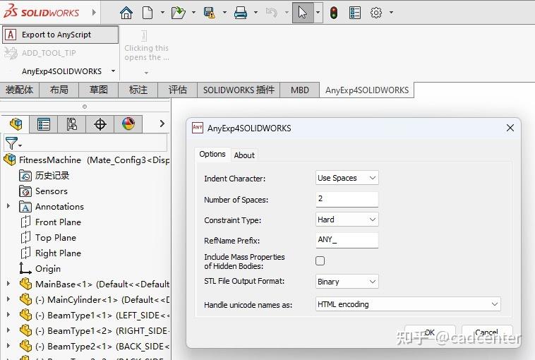Screen dimensions: 535x360
Task: Open the Constraint Type dropdown
Action: (347, 220)
